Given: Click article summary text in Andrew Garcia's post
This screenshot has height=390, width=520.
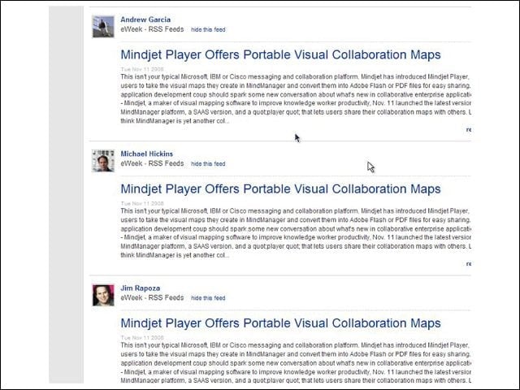Looking at the screenshot, I should pyautogui.click(x=296, y=99).
